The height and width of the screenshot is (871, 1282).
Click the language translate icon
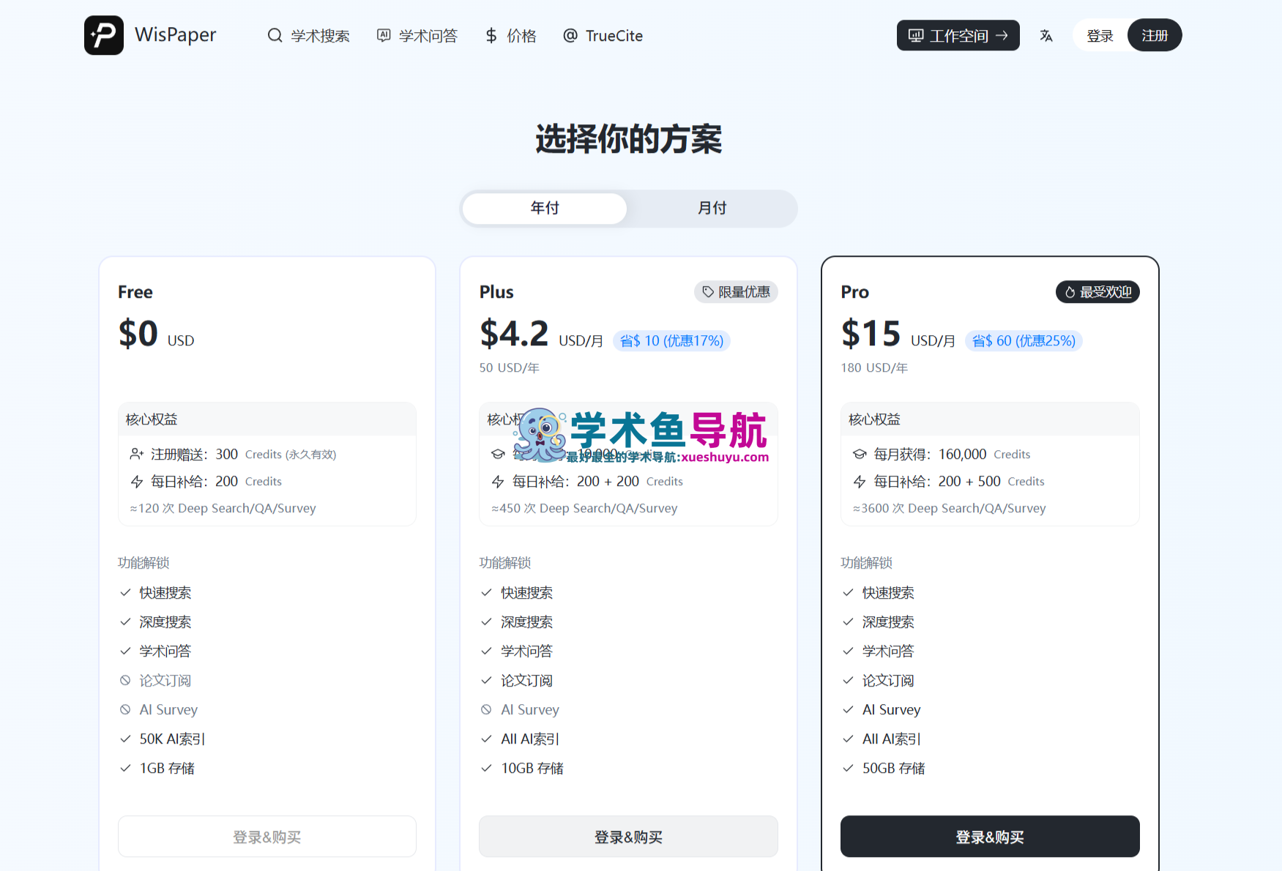(1046, 35)
